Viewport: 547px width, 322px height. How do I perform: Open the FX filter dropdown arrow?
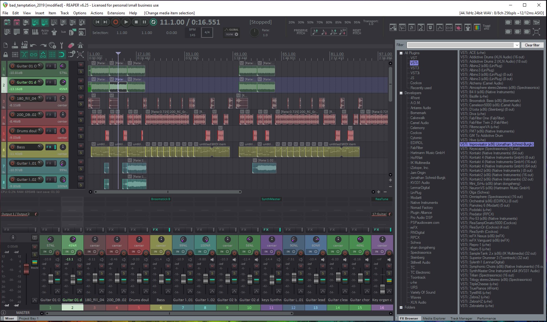517,45
